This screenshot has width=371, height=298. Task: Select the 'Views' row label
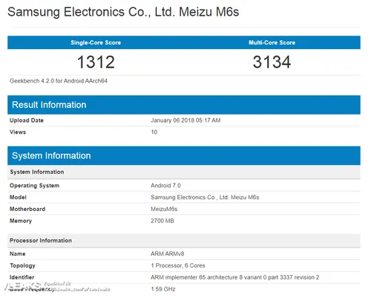pyautogui.click(x=18, y=132)
